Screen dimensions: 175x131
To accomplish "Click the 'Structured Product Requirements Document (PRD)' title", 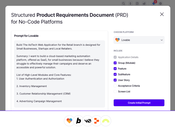I will [69, 15].
